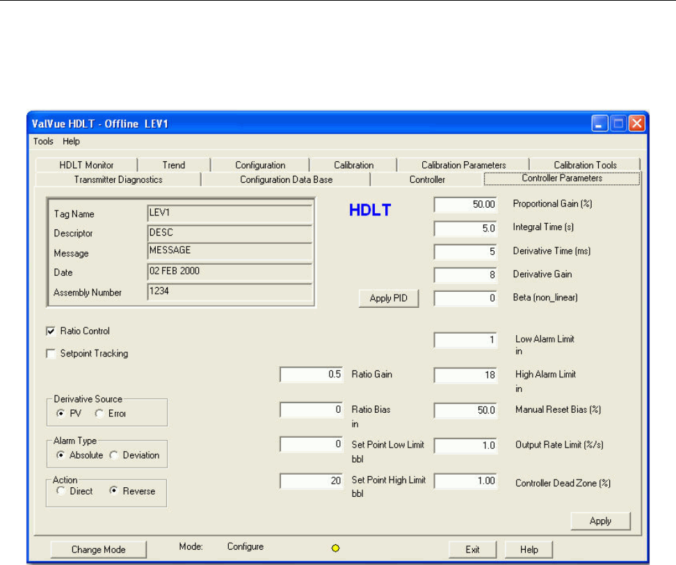
Task: Open Transmitter Diagnostics tab
Action: (x=118, y=179)
